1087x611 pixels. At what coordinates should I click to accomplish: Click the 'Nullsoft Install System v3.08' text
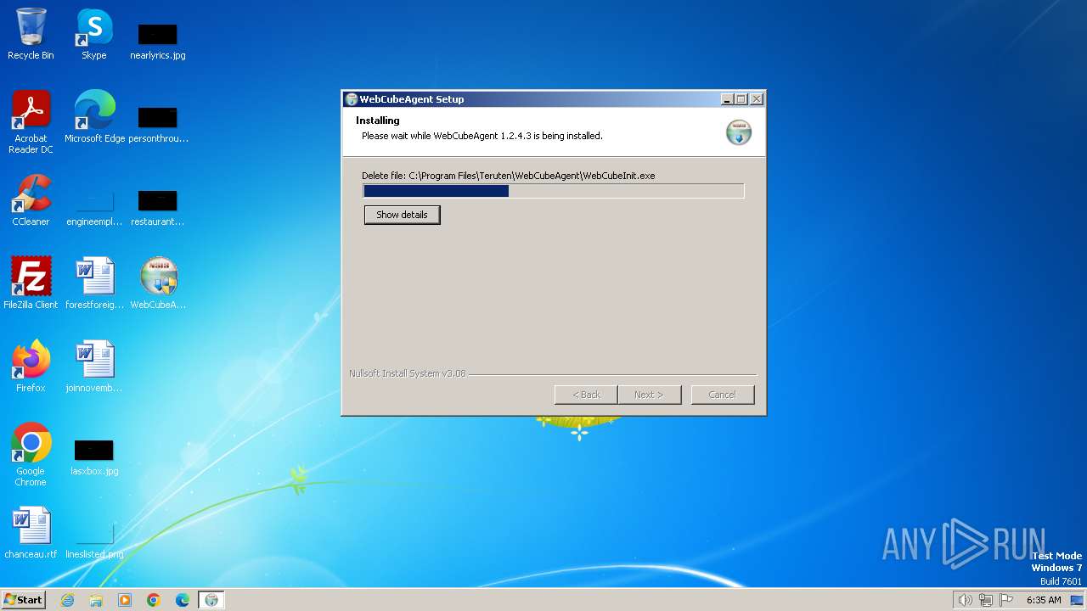pos(408,373)
